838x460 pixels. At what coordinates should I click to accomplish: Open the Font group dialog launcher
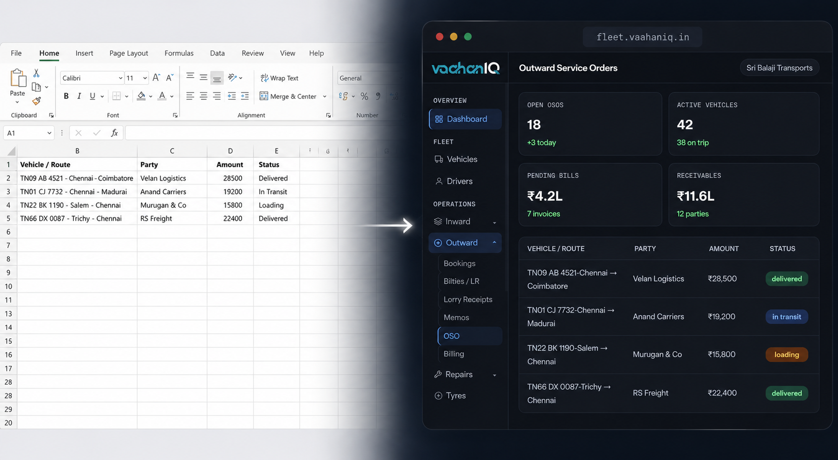pyautogui.click(x=175, y=115)
